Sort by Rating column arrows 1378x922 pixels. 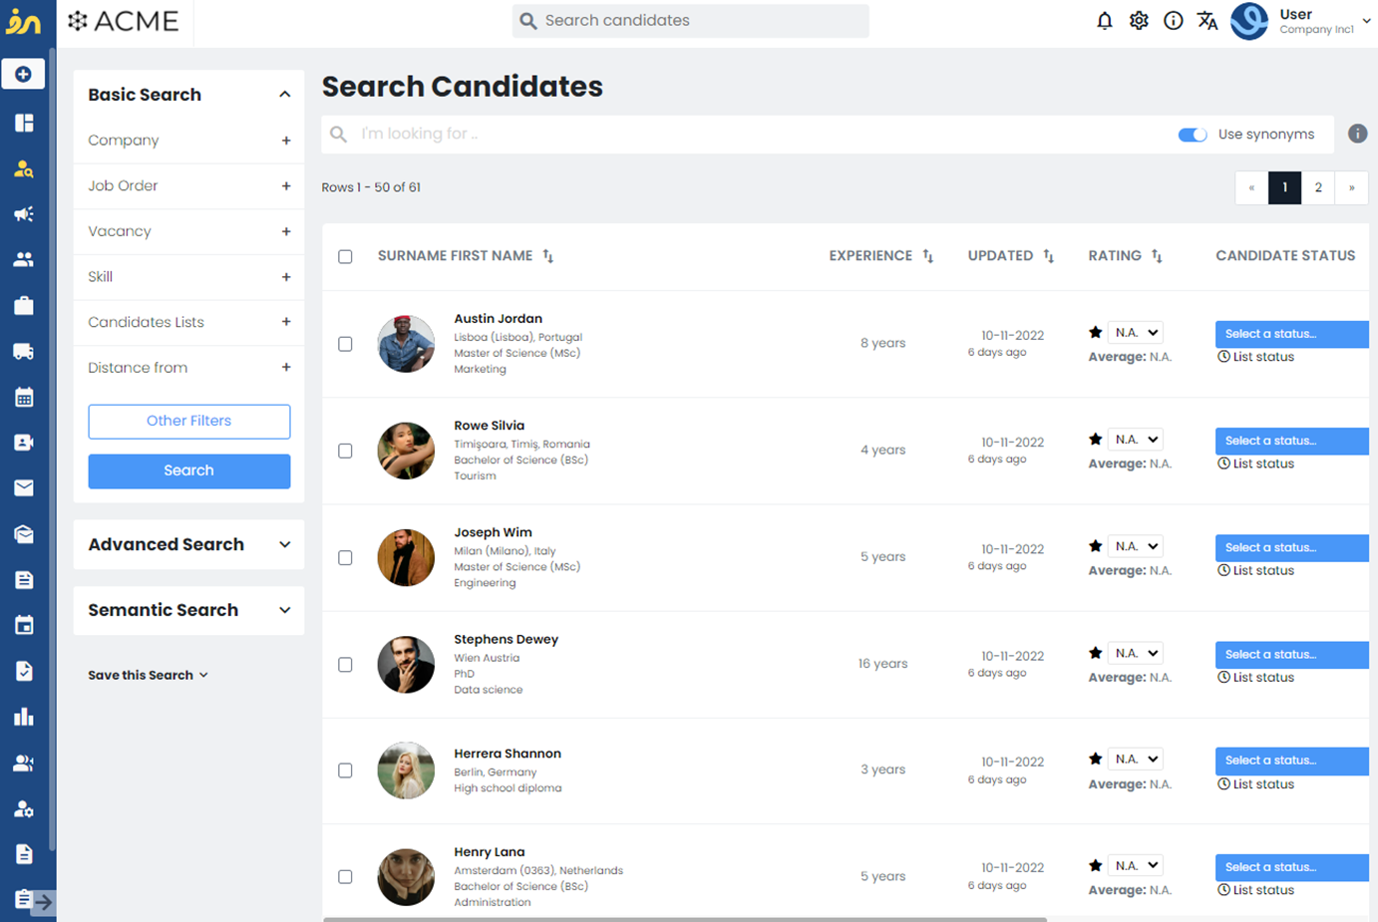point(1157,256)
